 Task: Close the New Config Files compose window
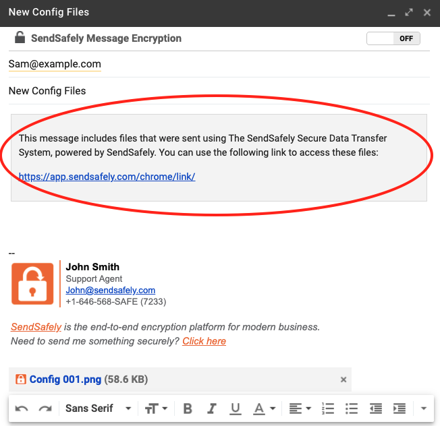click(x=427, y=12)
